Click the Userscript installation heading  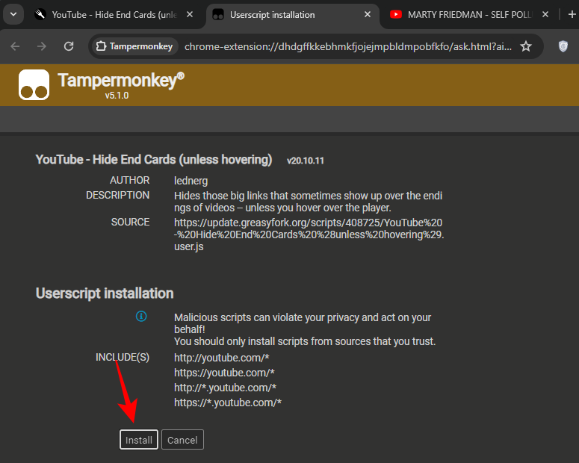click(x=105, y=293)
